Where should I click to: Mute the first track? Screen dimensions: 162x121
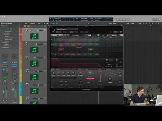click(x=27, y=31)
